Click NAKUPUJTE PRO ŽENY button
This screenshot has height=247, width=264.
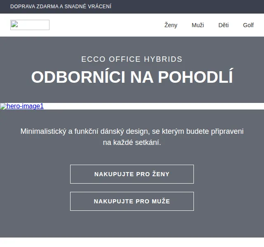point(132,174)
